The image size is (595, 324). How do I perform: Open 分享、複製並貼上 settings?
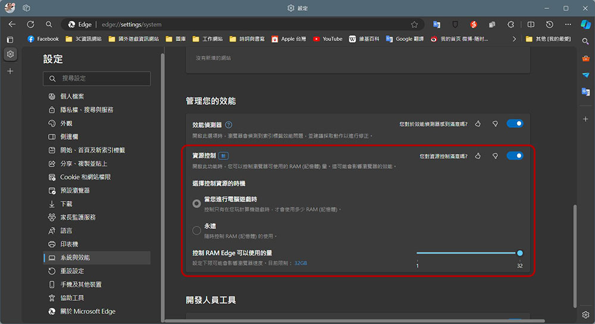click(x=97, y=163)
